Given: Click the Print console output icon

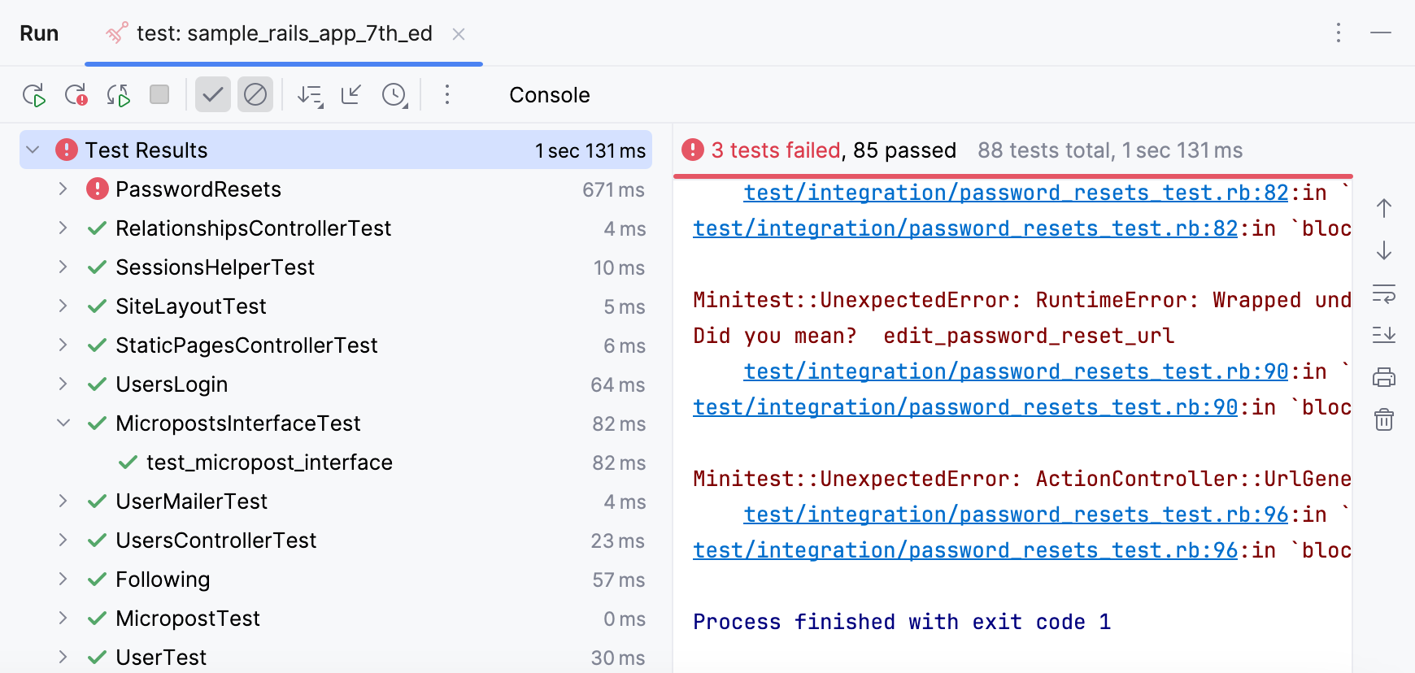Looking at the screenshot, I should point(1383,377).
